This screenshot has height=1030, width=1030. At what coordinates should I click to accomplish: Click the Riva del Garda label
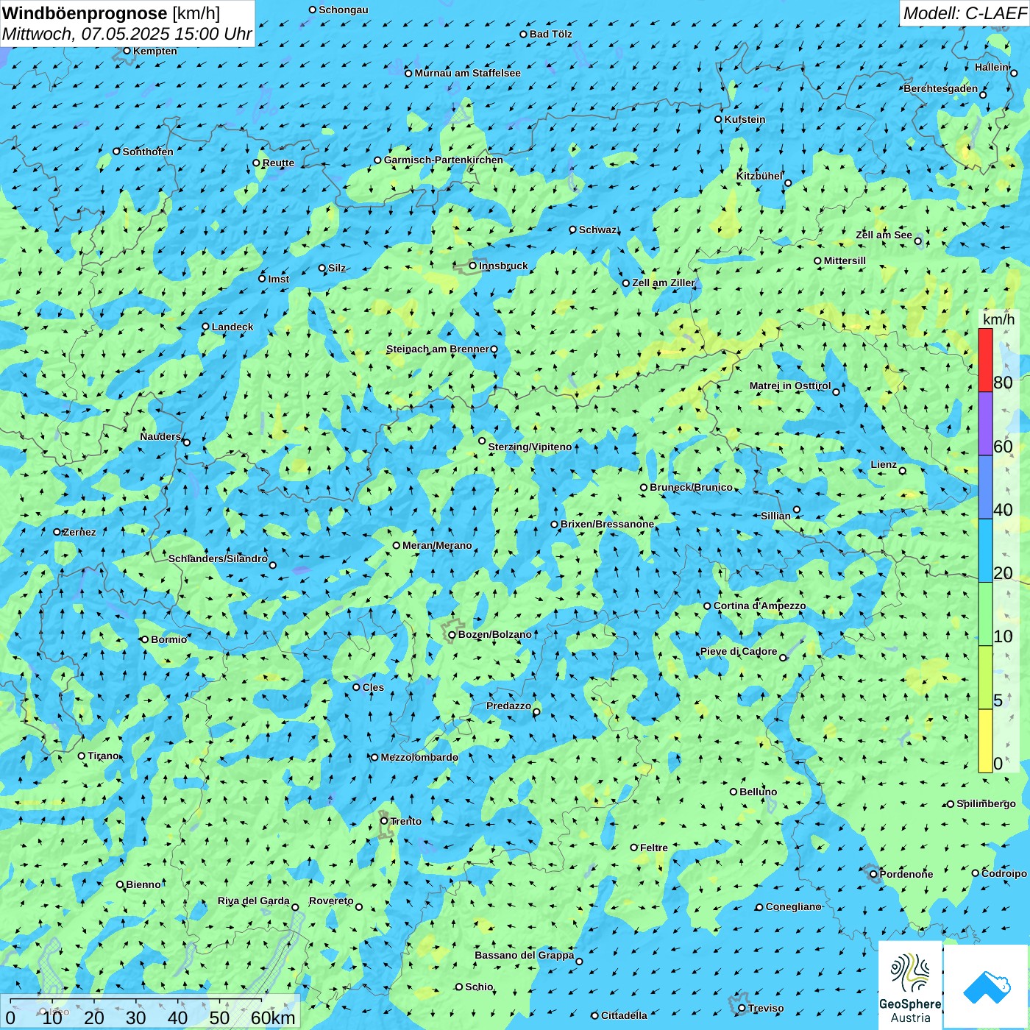click(x=254, y=901)
